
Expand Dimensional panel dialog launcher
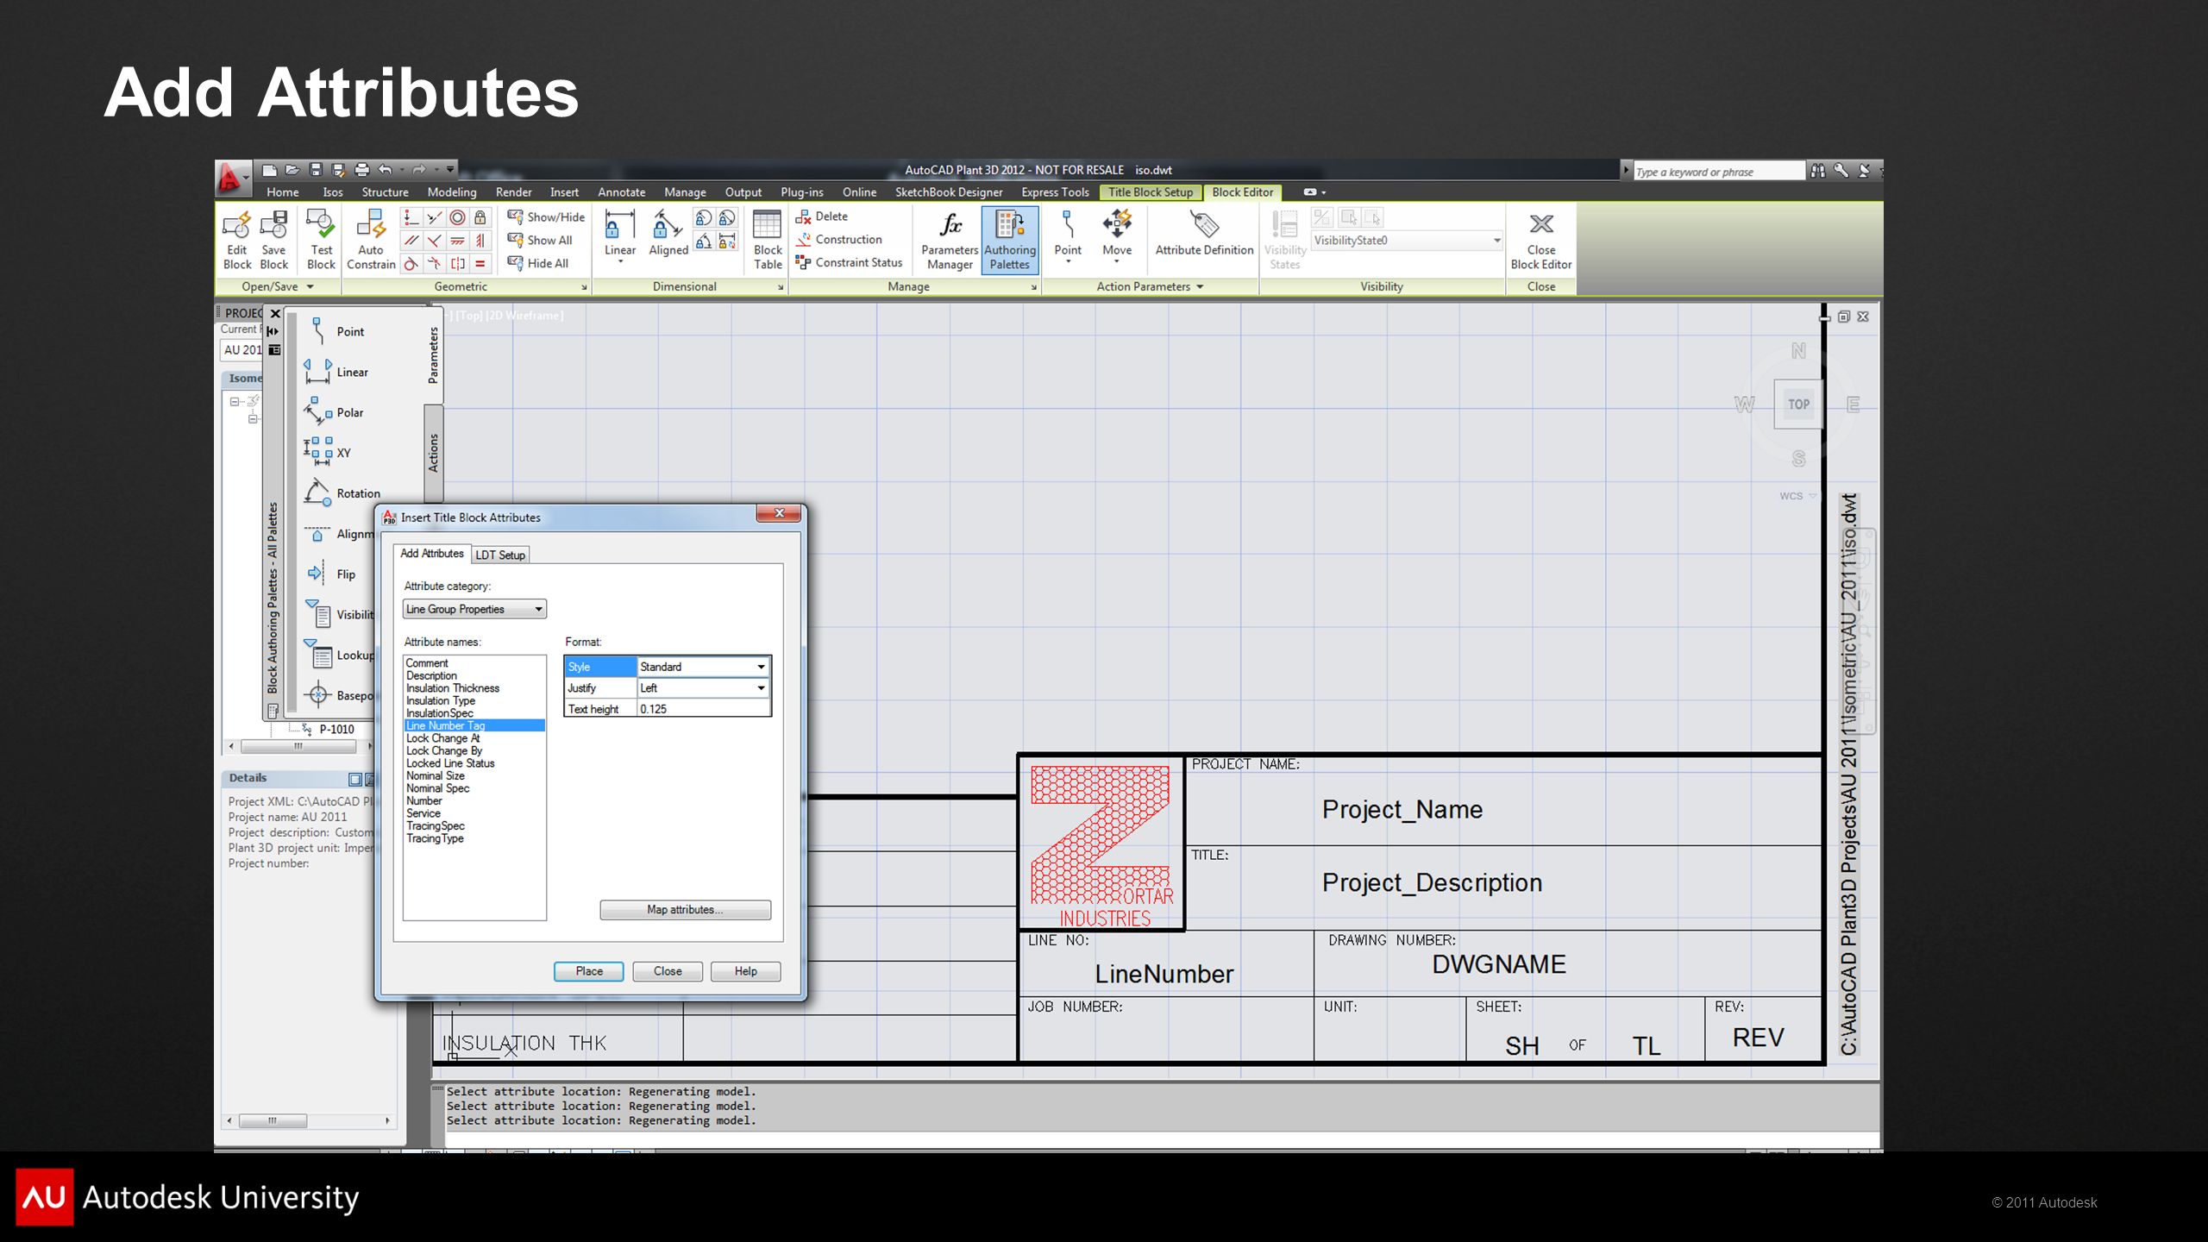[x=781, y=287]
